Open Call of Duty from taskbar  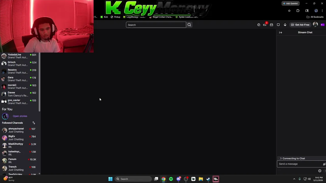point(216,179)
